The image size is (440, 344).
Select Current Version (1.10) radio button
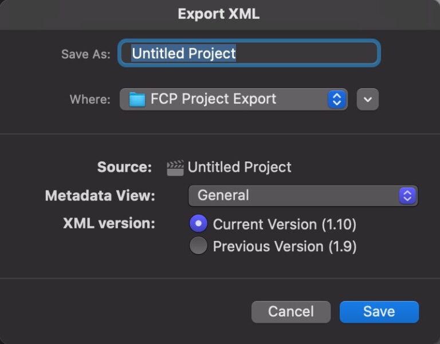pyautogui.click(x=198, y=223)
